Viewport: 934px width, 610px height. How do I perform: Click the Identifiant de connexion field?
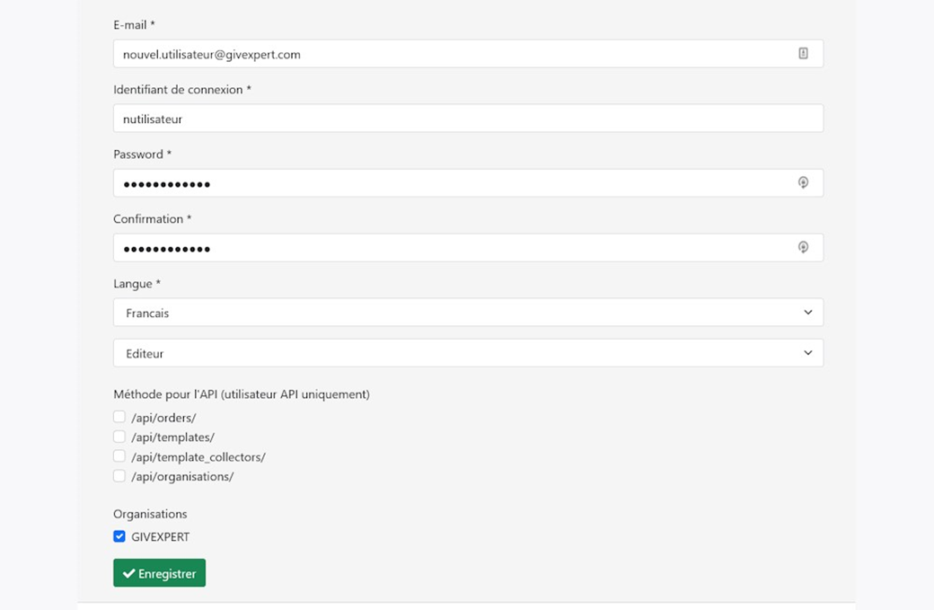point(468,118)
